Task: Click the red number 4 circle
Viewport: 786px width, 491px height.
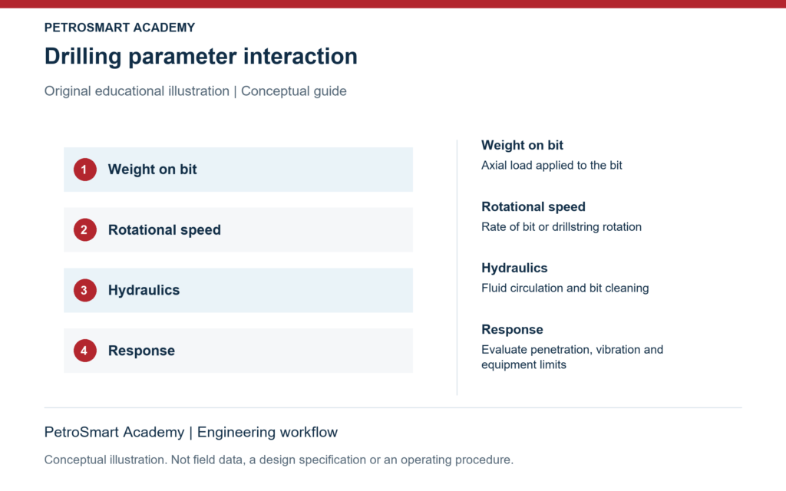Action: [84, 351]
